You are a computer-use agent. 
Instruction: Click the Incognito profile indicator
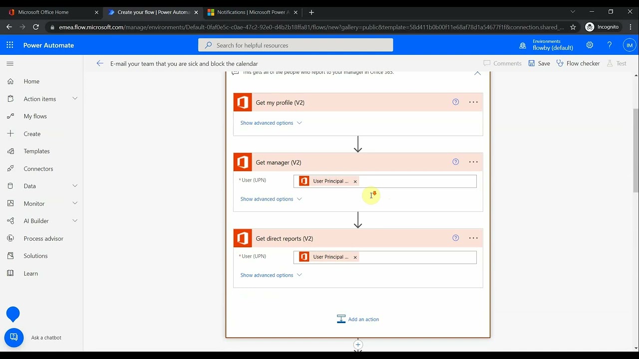pos(602,27)
